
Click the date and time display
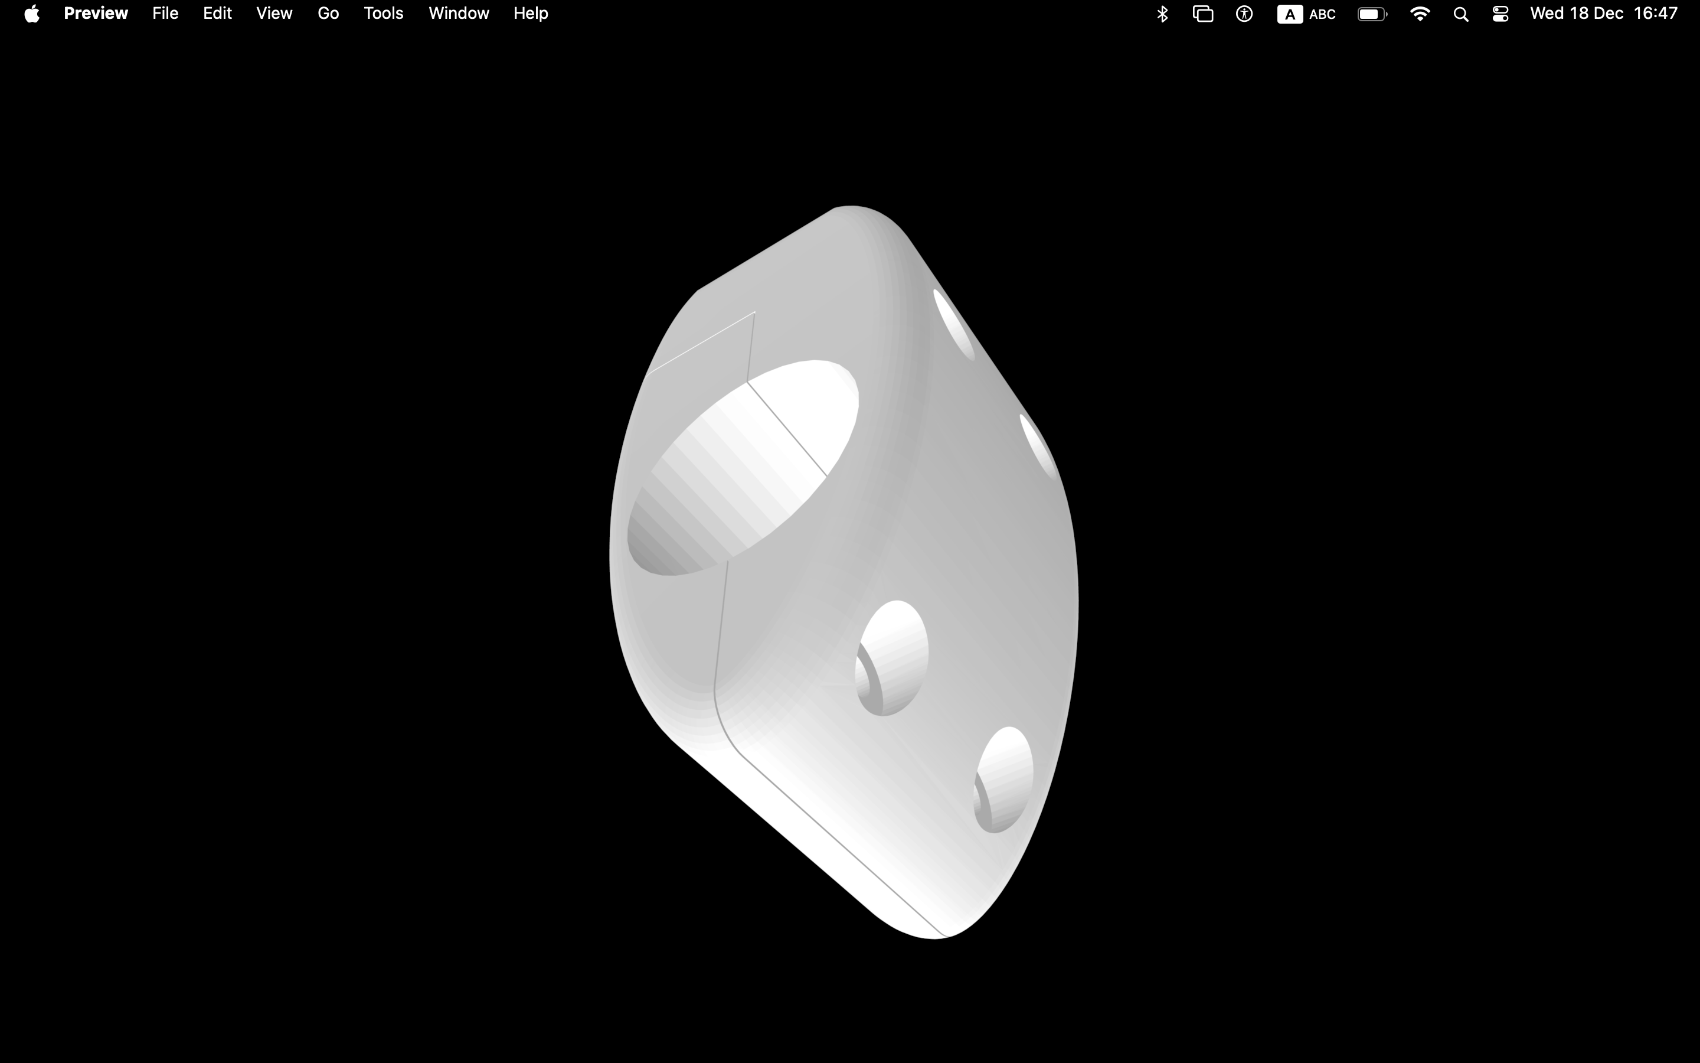point(1604,14)
